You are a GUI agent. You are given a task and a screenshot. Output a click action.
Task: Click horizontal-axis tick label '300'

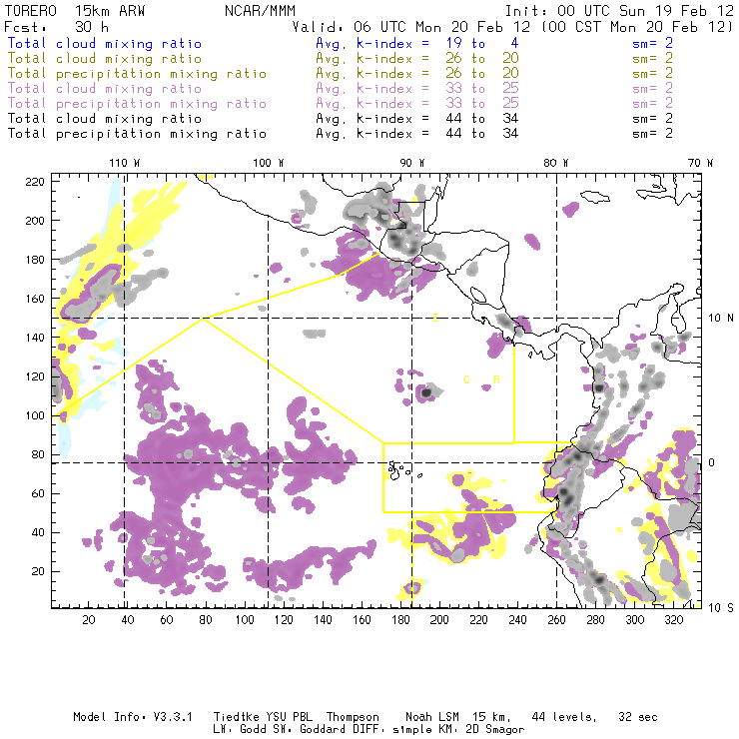click(635, 619)
